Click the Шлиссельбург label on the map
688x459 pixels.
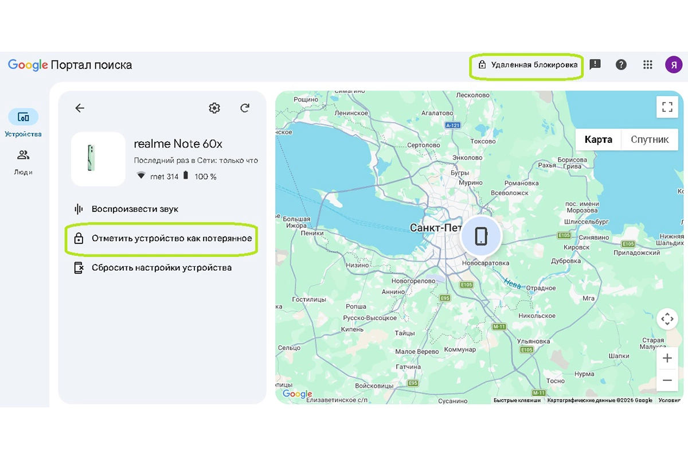pyautogui.click(x=587, y=221)
